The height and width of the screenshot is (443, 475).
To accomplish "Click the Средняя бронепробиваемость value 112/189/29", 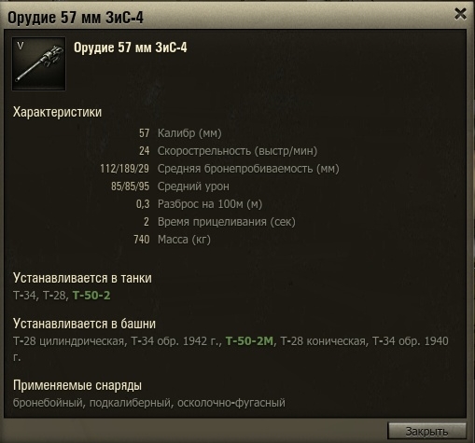I will coord(124,169).
